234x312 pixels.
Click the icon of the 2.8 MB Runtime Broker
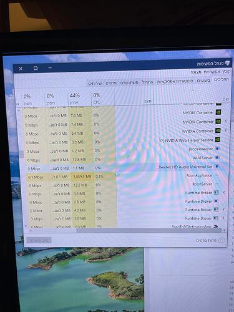click(216, 201)
